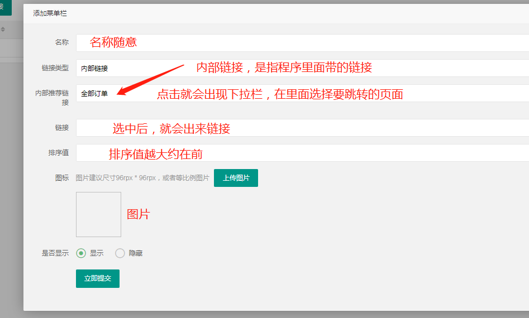
Task: Click the green button in the background page corner
Action: (x=6, y=7)
